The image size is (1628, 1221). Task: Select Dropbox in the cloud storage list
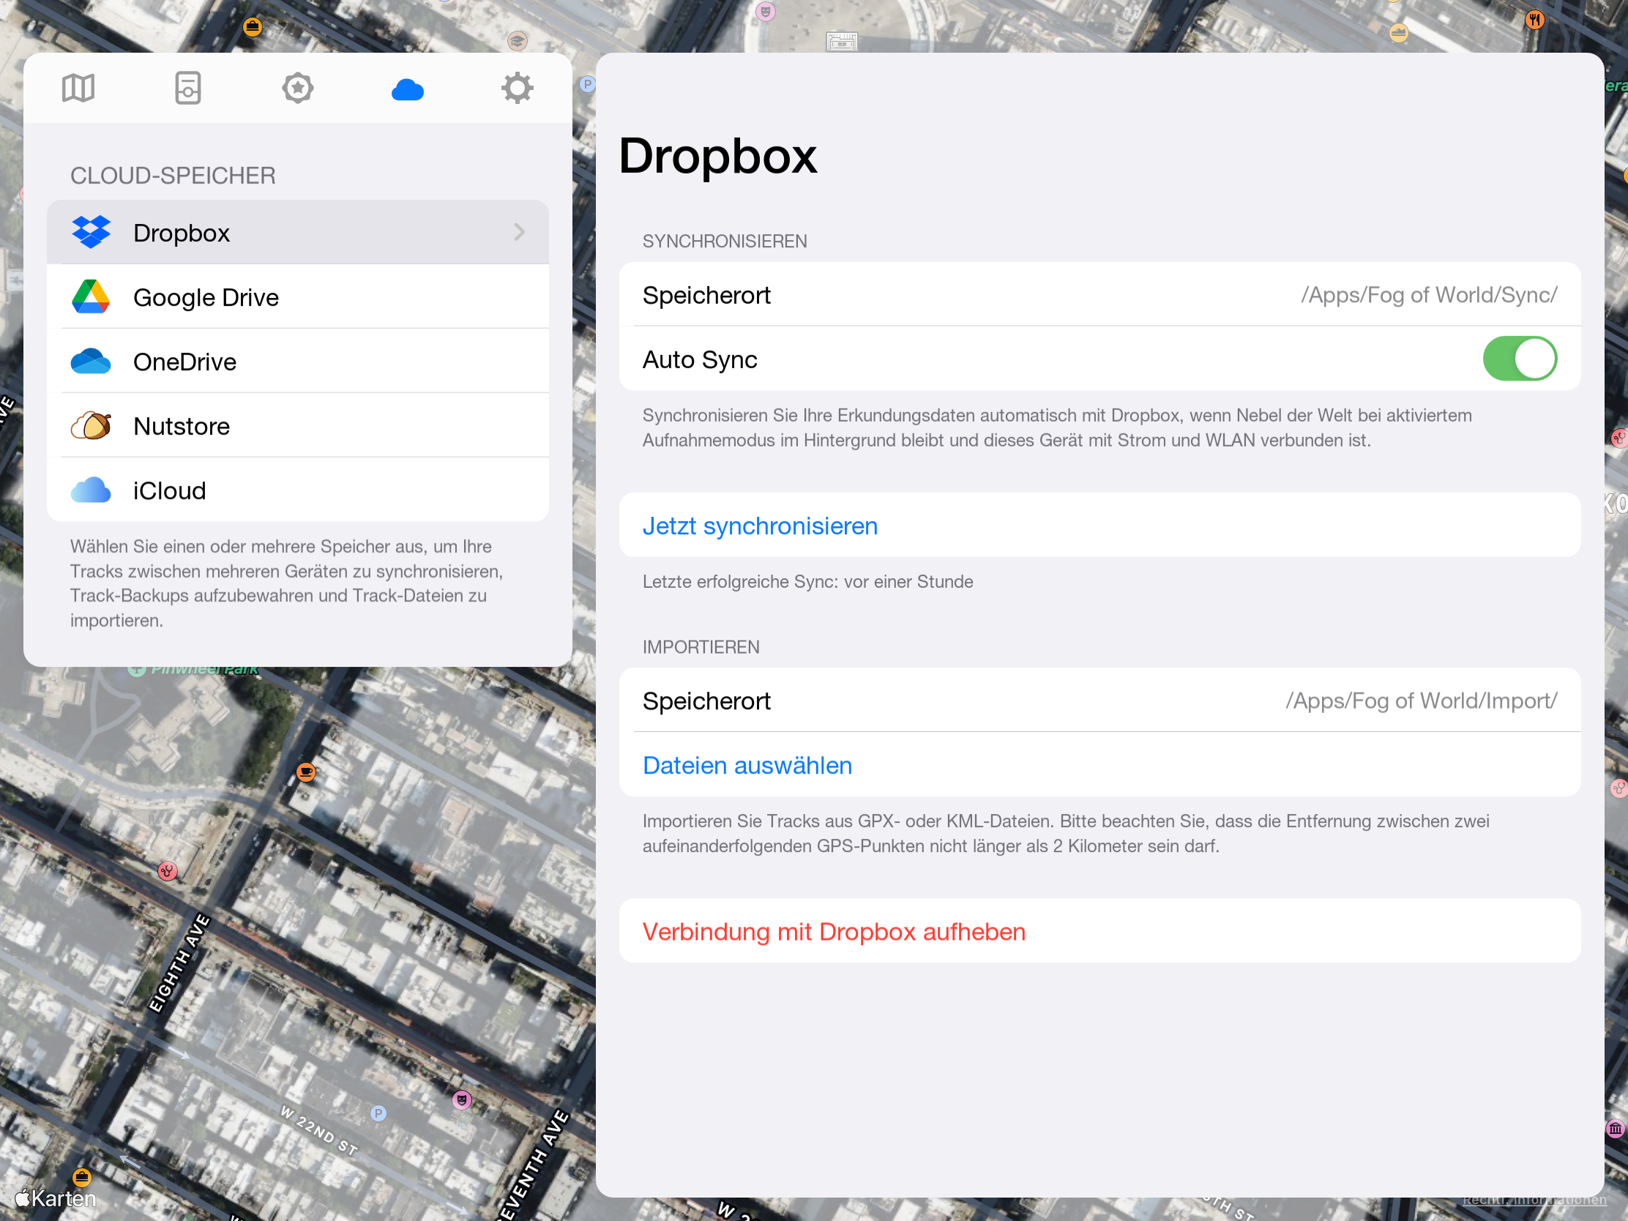click(297, 233)
